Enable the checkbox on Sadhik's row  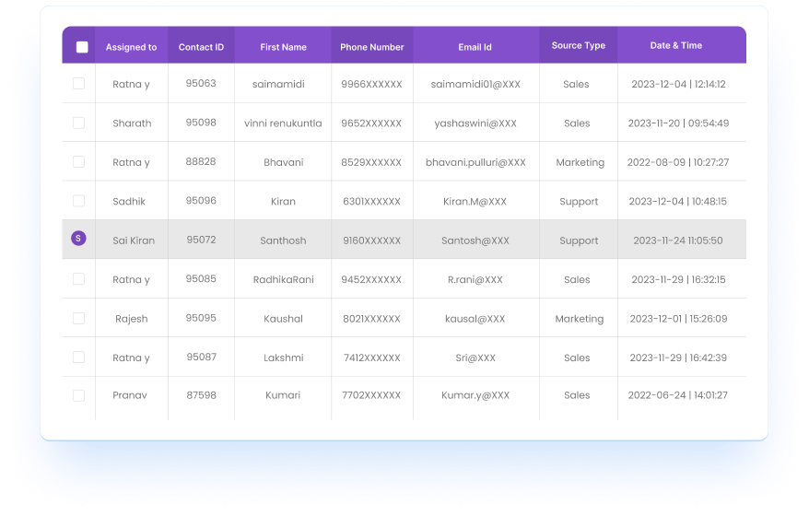click(78, 201)
